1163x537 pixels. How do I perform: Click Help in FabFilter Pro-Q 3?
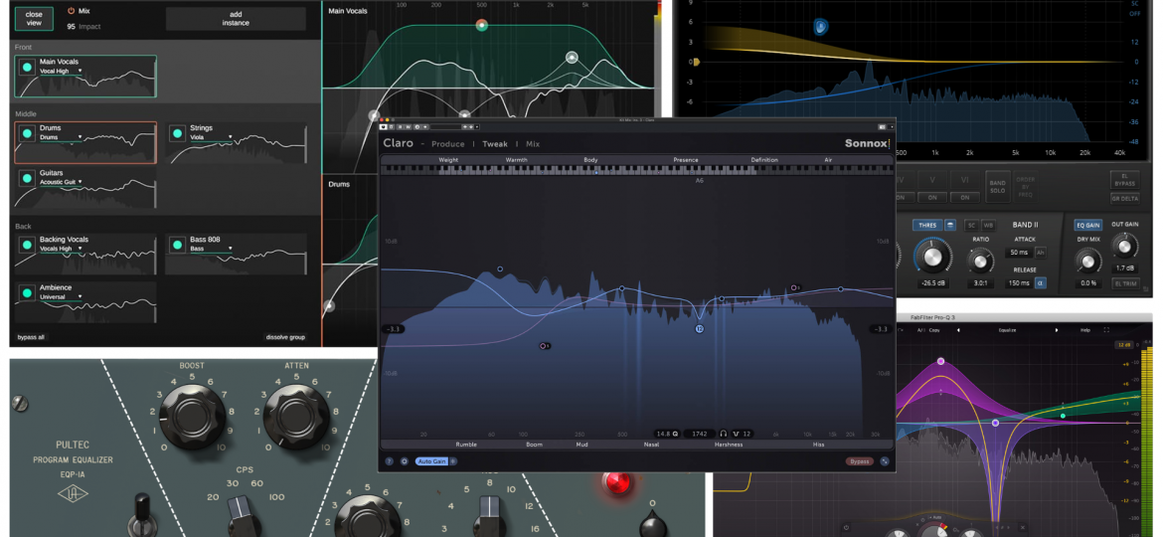[1085, 329]
